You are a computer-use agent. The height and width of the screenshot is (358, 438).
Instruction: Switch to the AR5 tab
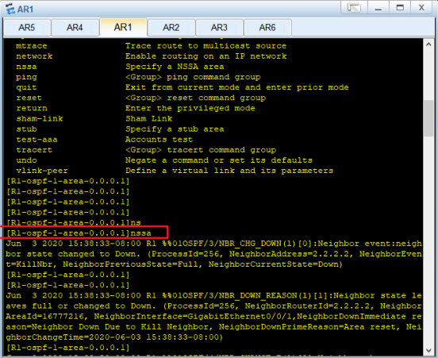pyautogui.click(x=27, y=28)
